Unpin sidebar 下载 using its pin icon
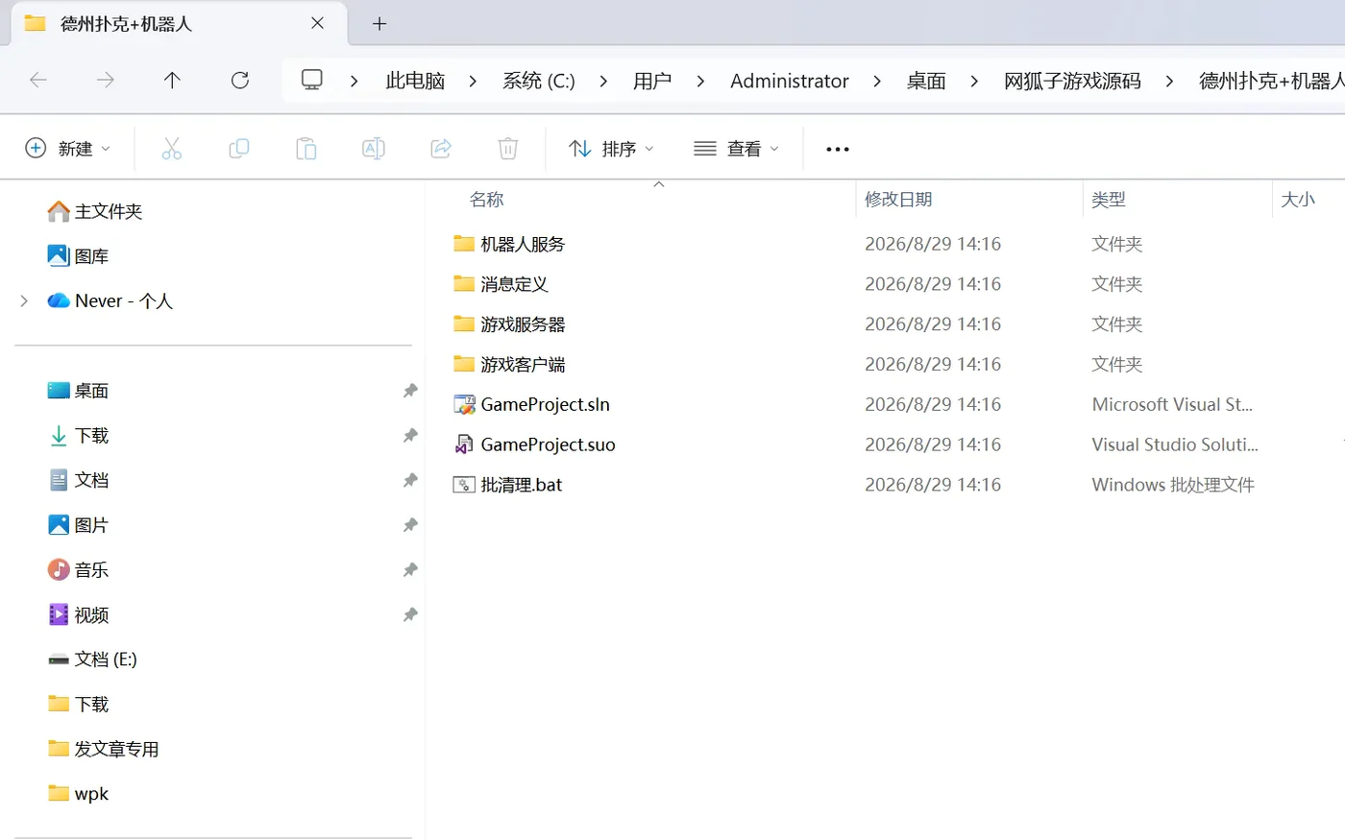 (x=410, y=436)
